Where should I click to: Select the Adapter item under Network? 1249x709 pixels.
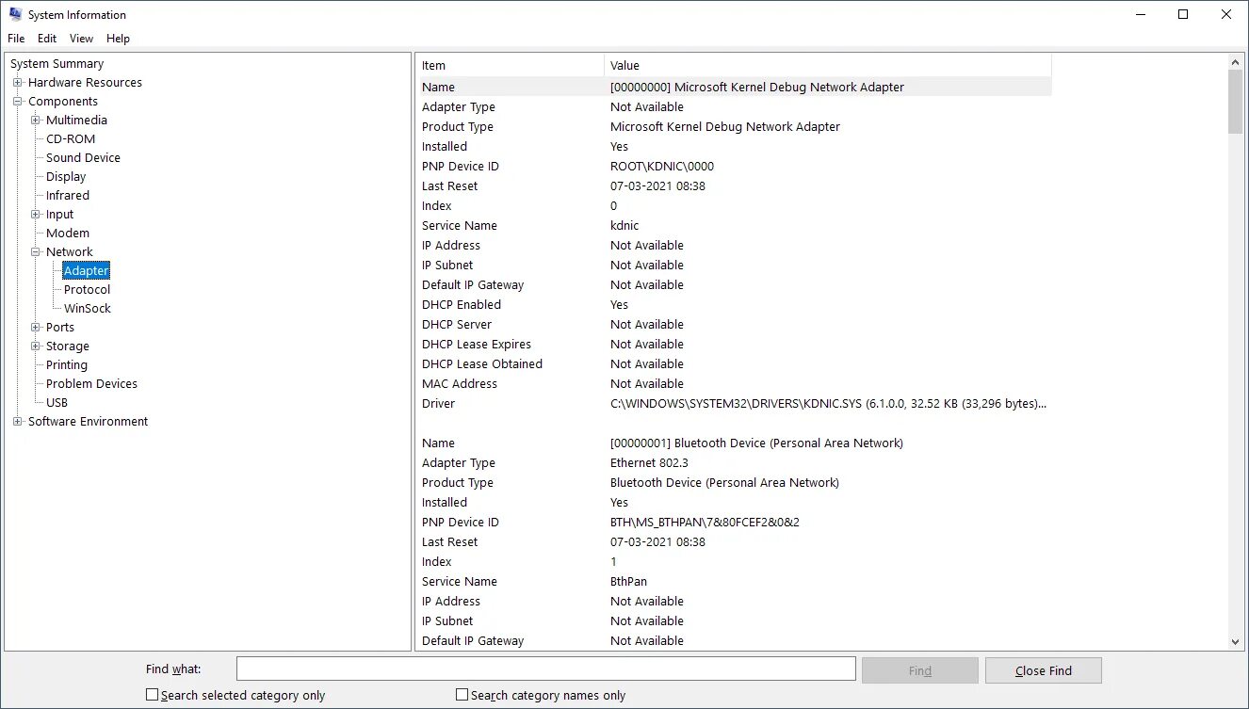pyautogui.click(x=87, y=271)
